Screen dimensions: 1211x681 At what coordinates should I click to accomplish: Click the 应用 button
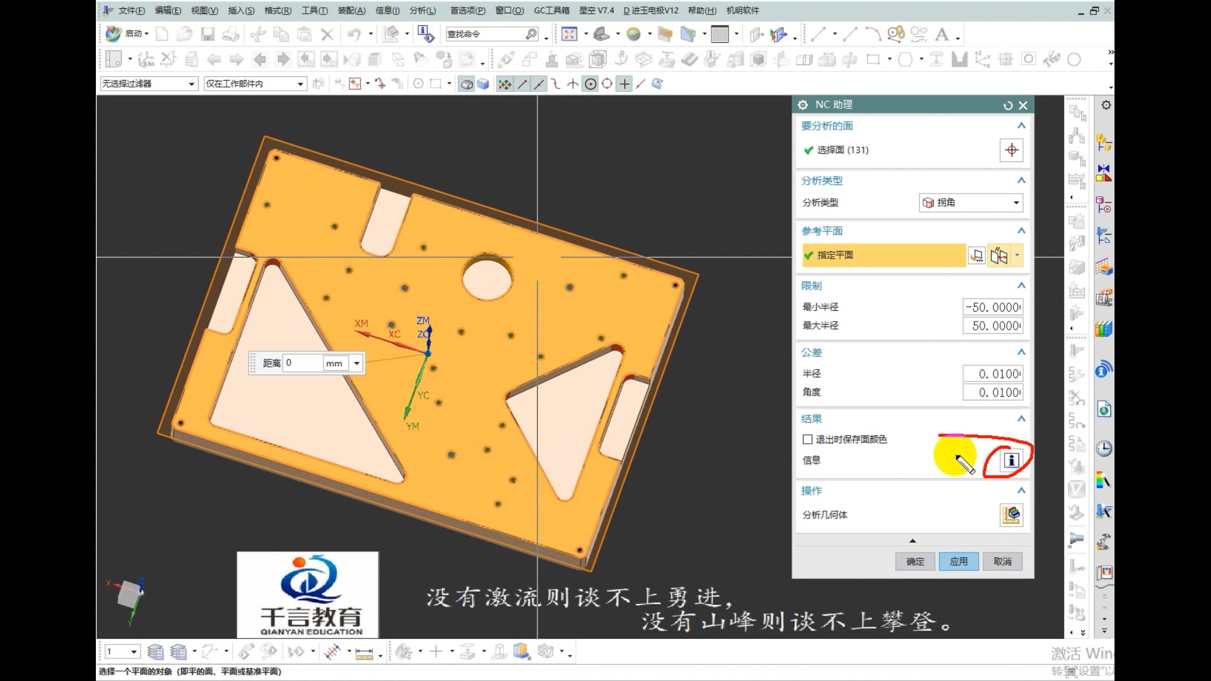tap(958, 561)
